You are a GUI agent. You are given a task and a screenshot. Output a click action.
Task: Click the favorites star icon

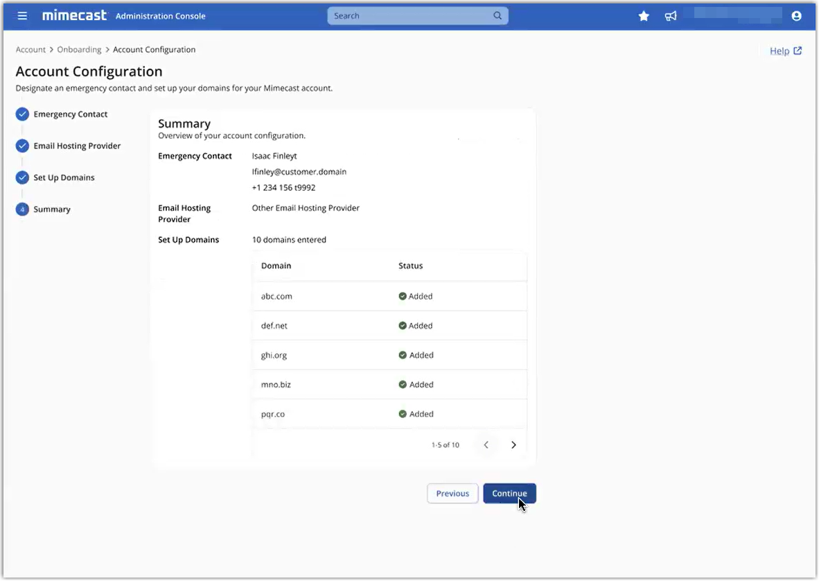[644, 16]
